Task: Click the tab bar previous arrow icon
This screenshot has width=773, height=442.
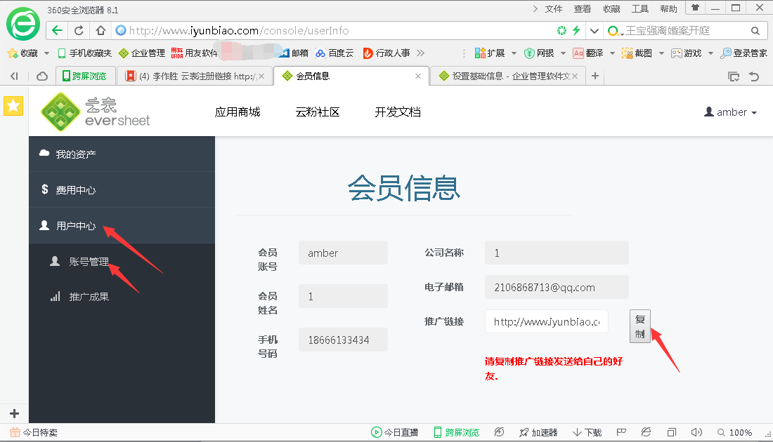Action: point(14,76)
